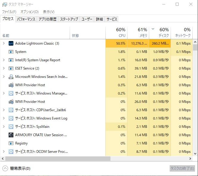Click the 1.1% CPU value for Intel report
The height and width of the screenshot is (176, 198).
pyautogui.click(x=121, y=60)
